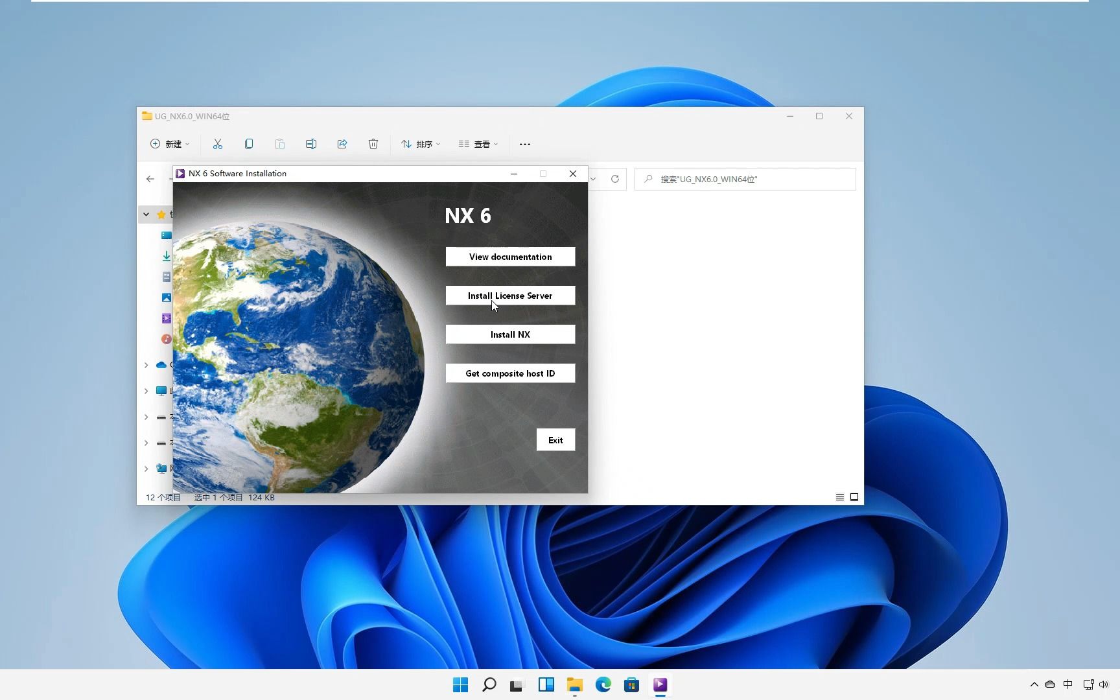Click Install License Server
This screenshot has width=1120, height=700.
point(510,296)
